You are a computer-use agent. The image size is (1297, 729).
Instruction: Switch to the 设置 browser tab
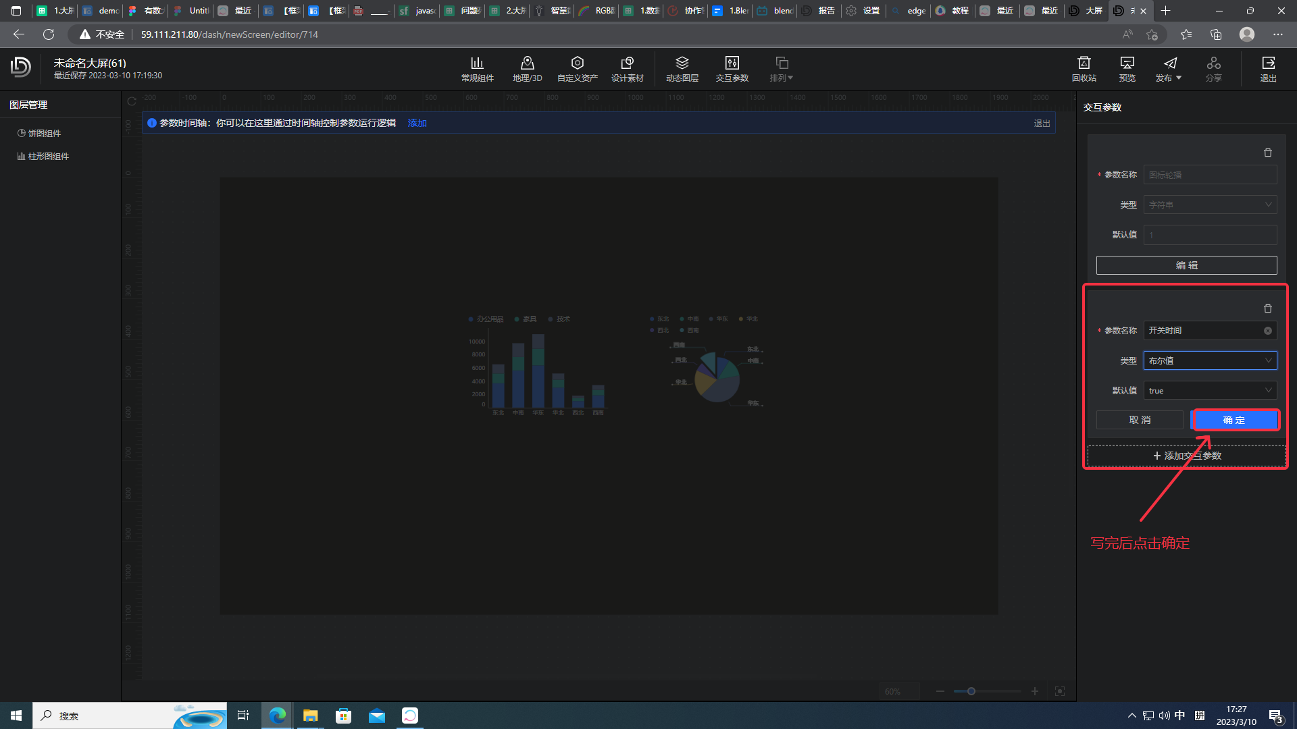(864, 11)
